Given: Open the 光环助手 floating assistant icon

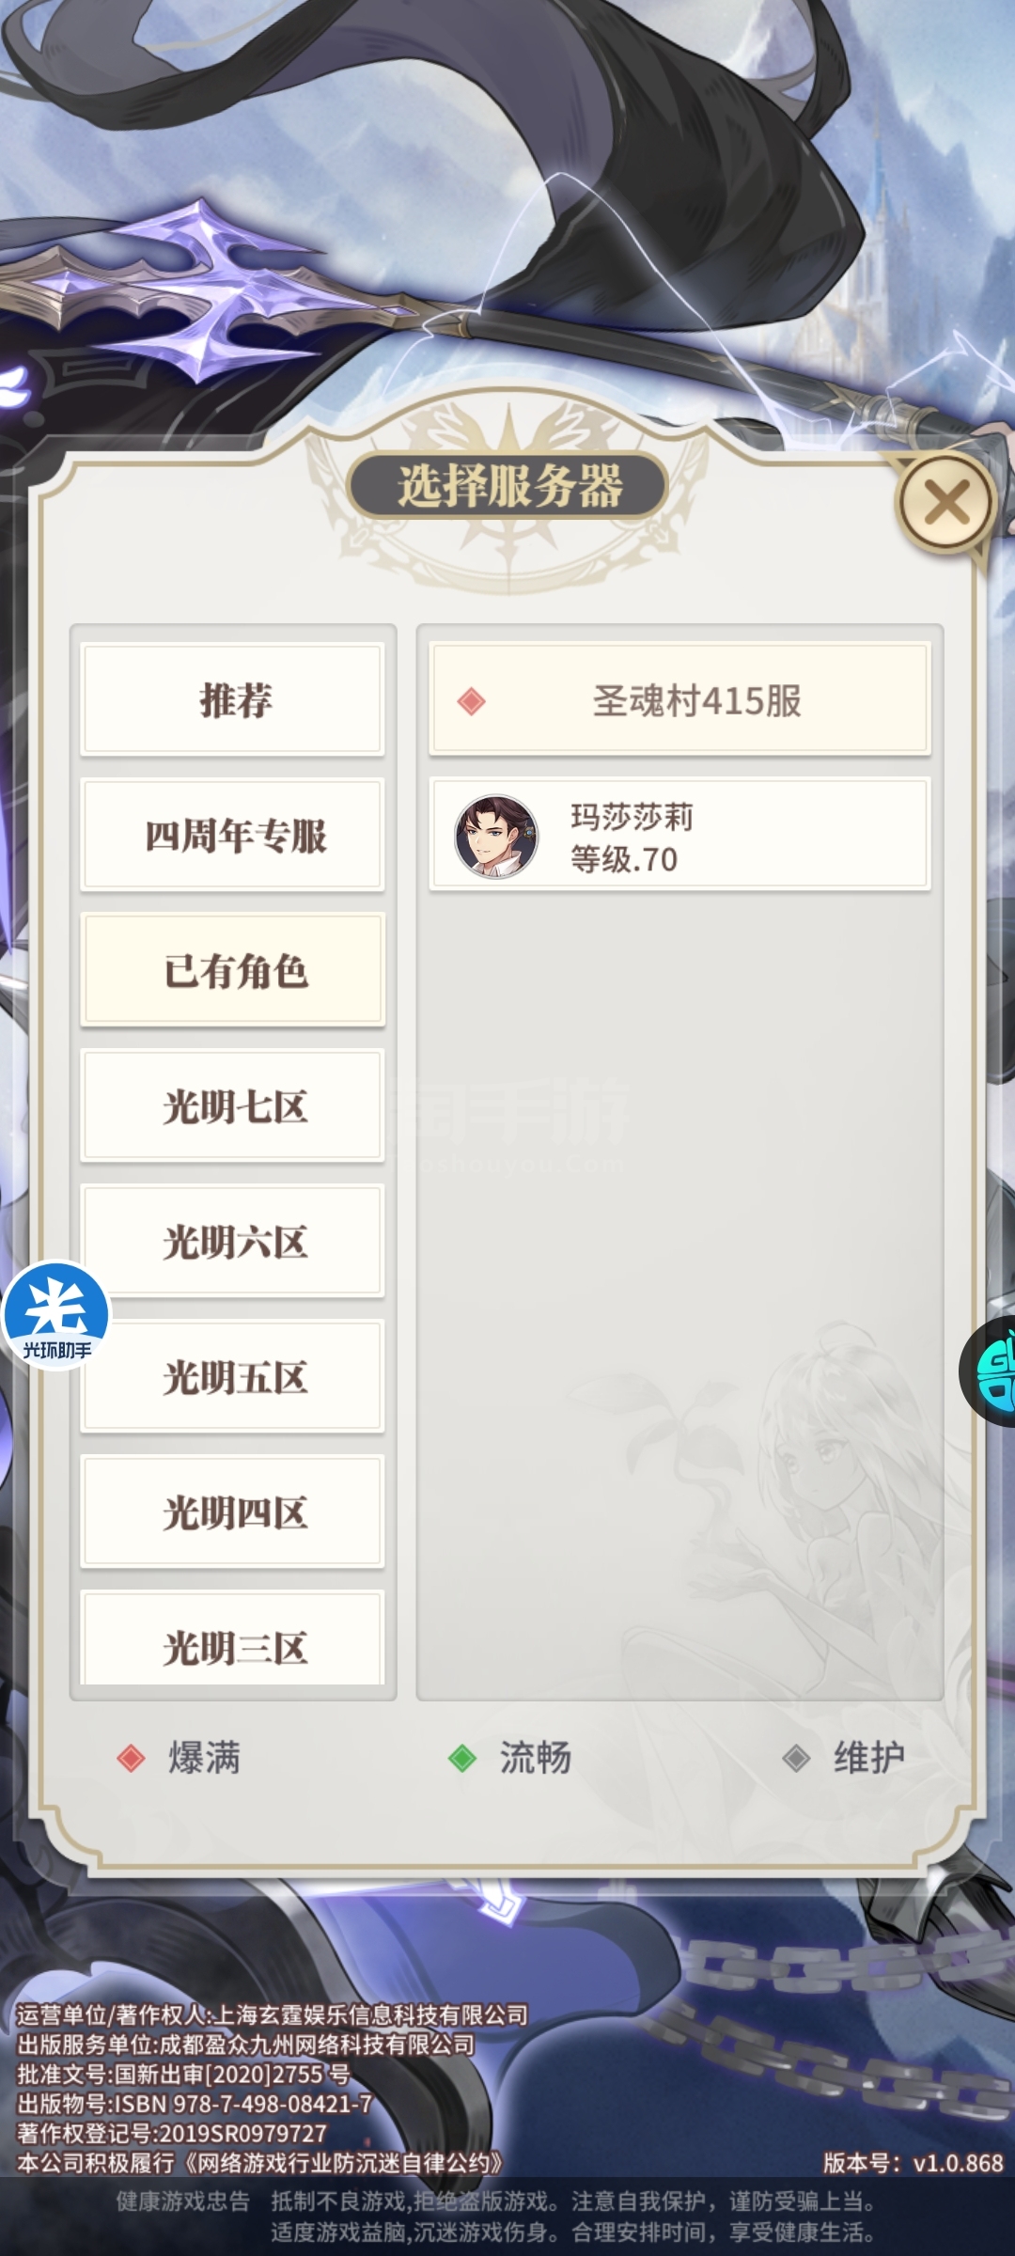Looking at the screenshot, I should coord(56,1316).
